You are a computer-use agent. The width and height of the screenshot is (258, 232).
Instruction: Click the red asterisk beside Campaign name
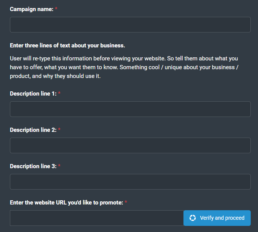56,8
